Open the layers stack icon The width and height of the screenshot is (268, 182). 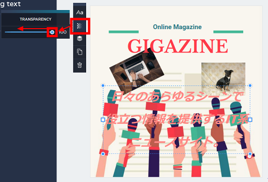[x=79, y=39]
